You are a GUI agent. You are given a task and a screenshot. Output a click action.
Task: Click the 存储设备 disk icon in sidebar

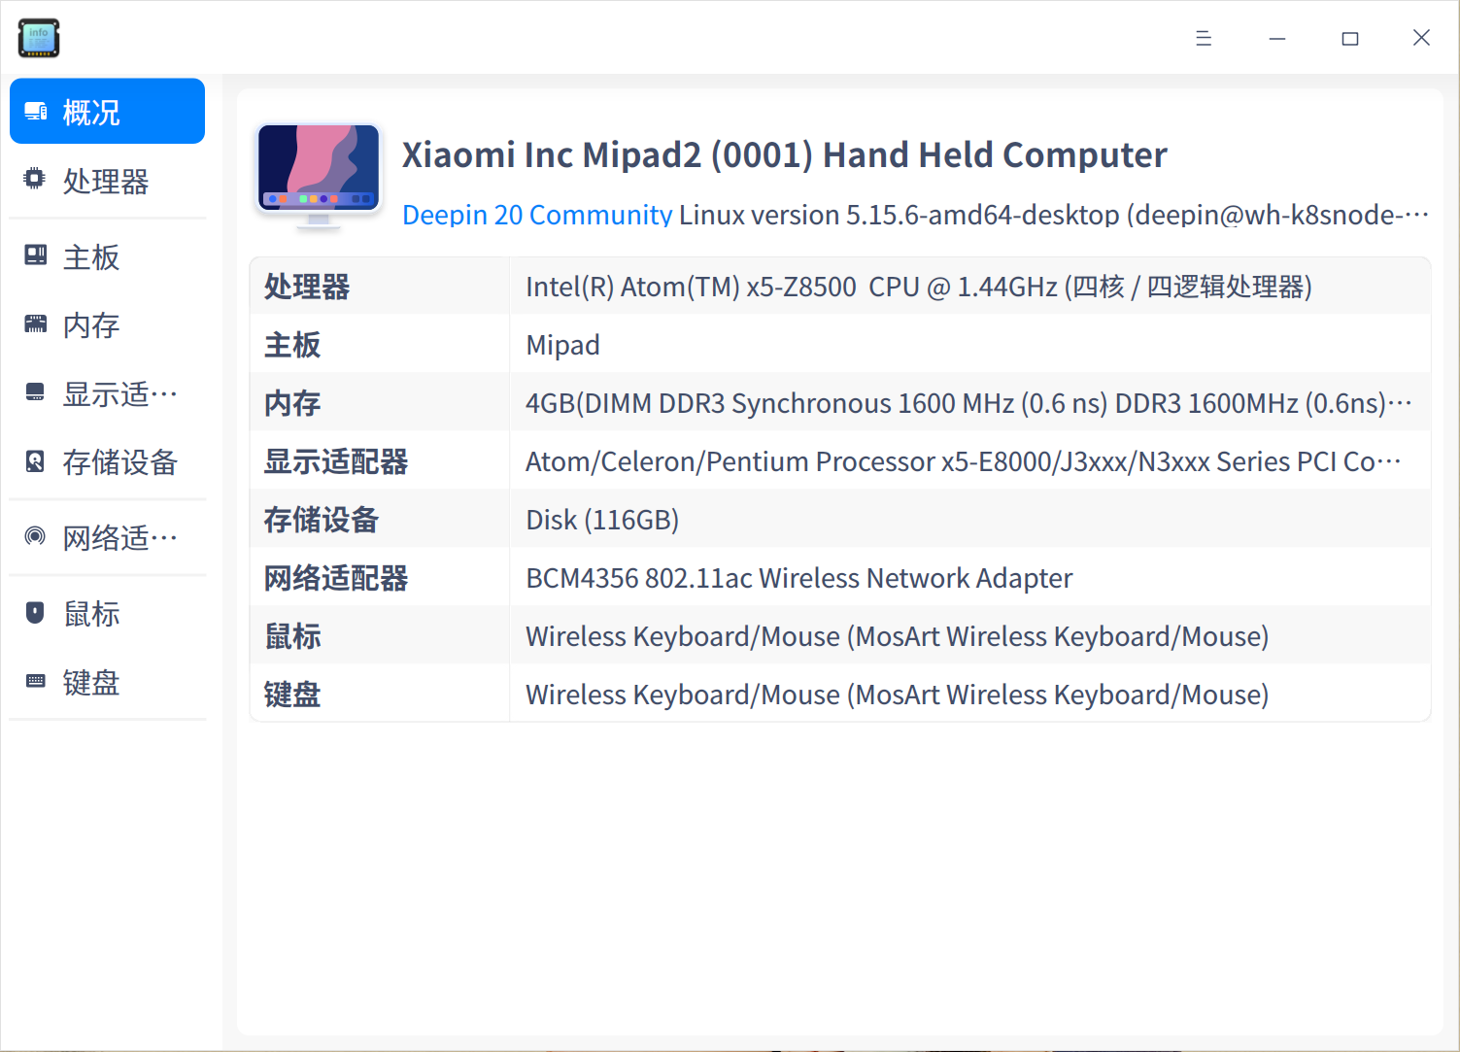[x=35, y=461]
